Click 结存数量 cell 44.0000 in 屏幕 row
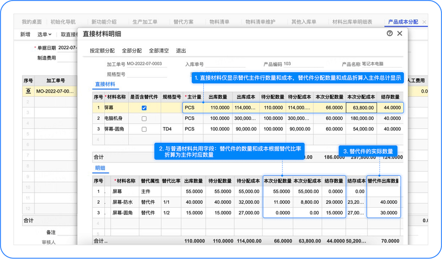The image size is (442, 259). [390, 107]
